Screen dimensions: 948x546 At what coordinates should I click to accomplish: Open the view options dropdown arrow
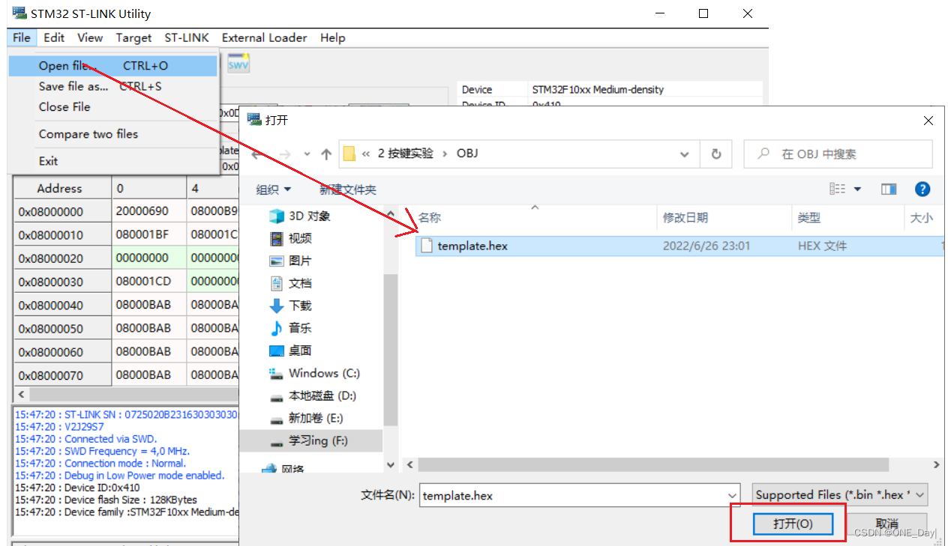point(857,189)
